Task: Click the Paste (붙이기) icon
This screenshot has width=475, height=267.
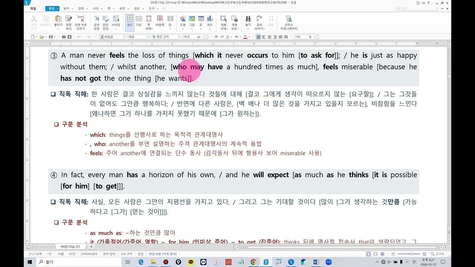Action: (x=58, y=19)
